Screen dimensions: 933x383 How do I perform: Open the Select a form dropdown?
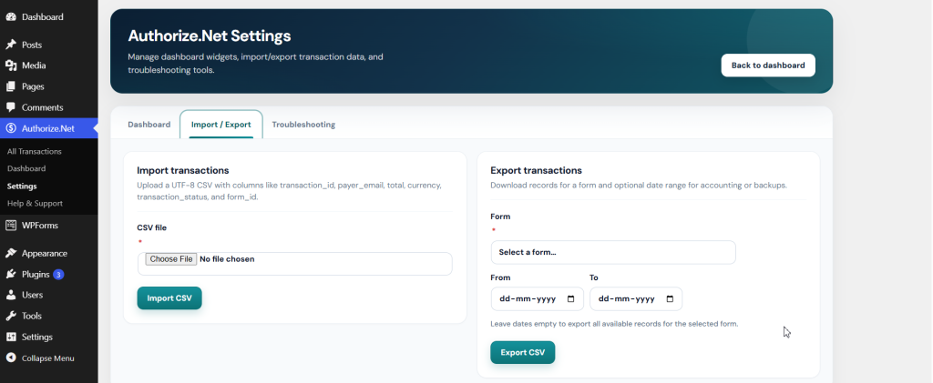point(613,252)
